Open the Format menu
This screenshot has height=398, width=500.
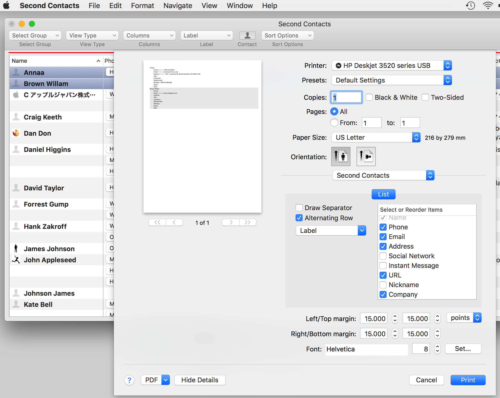click(x=142, y=6)
